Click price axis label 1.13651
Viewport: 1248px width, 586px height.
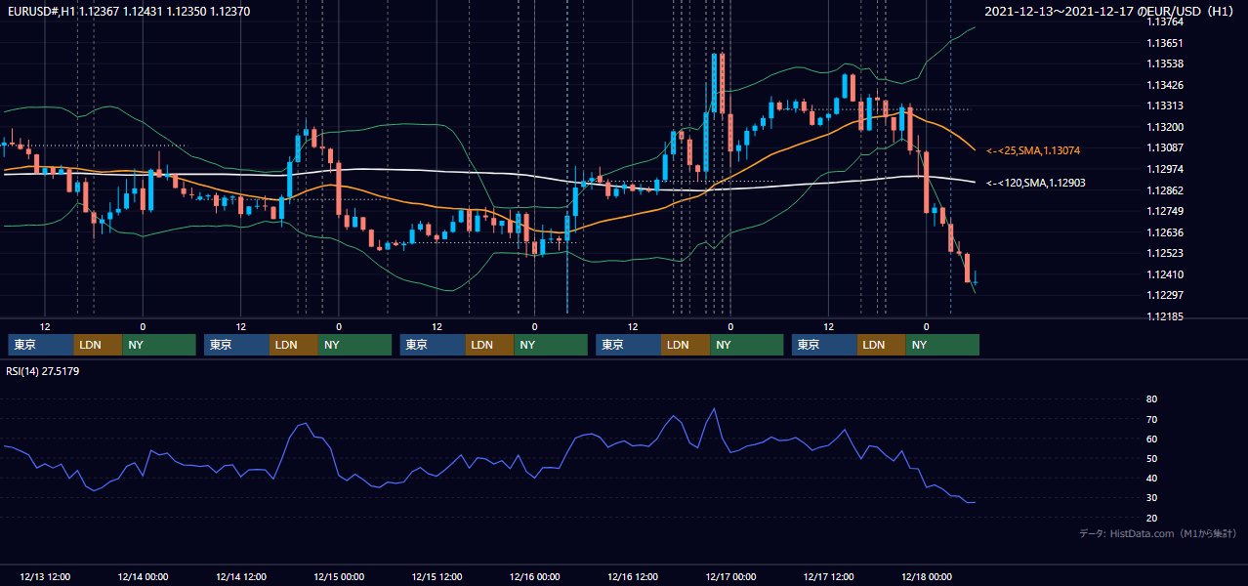coord(1164,43)
